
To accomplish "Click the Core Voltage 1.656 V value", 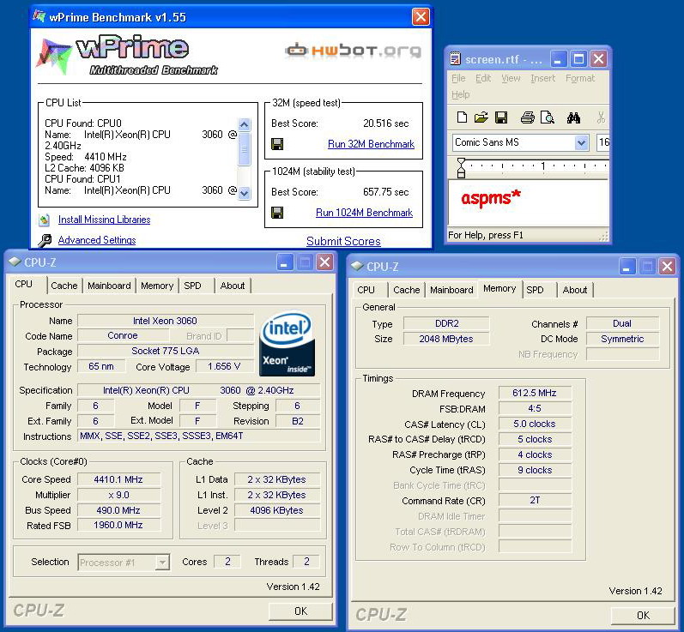I will [x=224, y=366].
